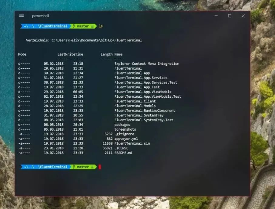Select the 'FluentTerminal.App.Services' entry
The height and width of the screenshot is (209, 275).
141,78
